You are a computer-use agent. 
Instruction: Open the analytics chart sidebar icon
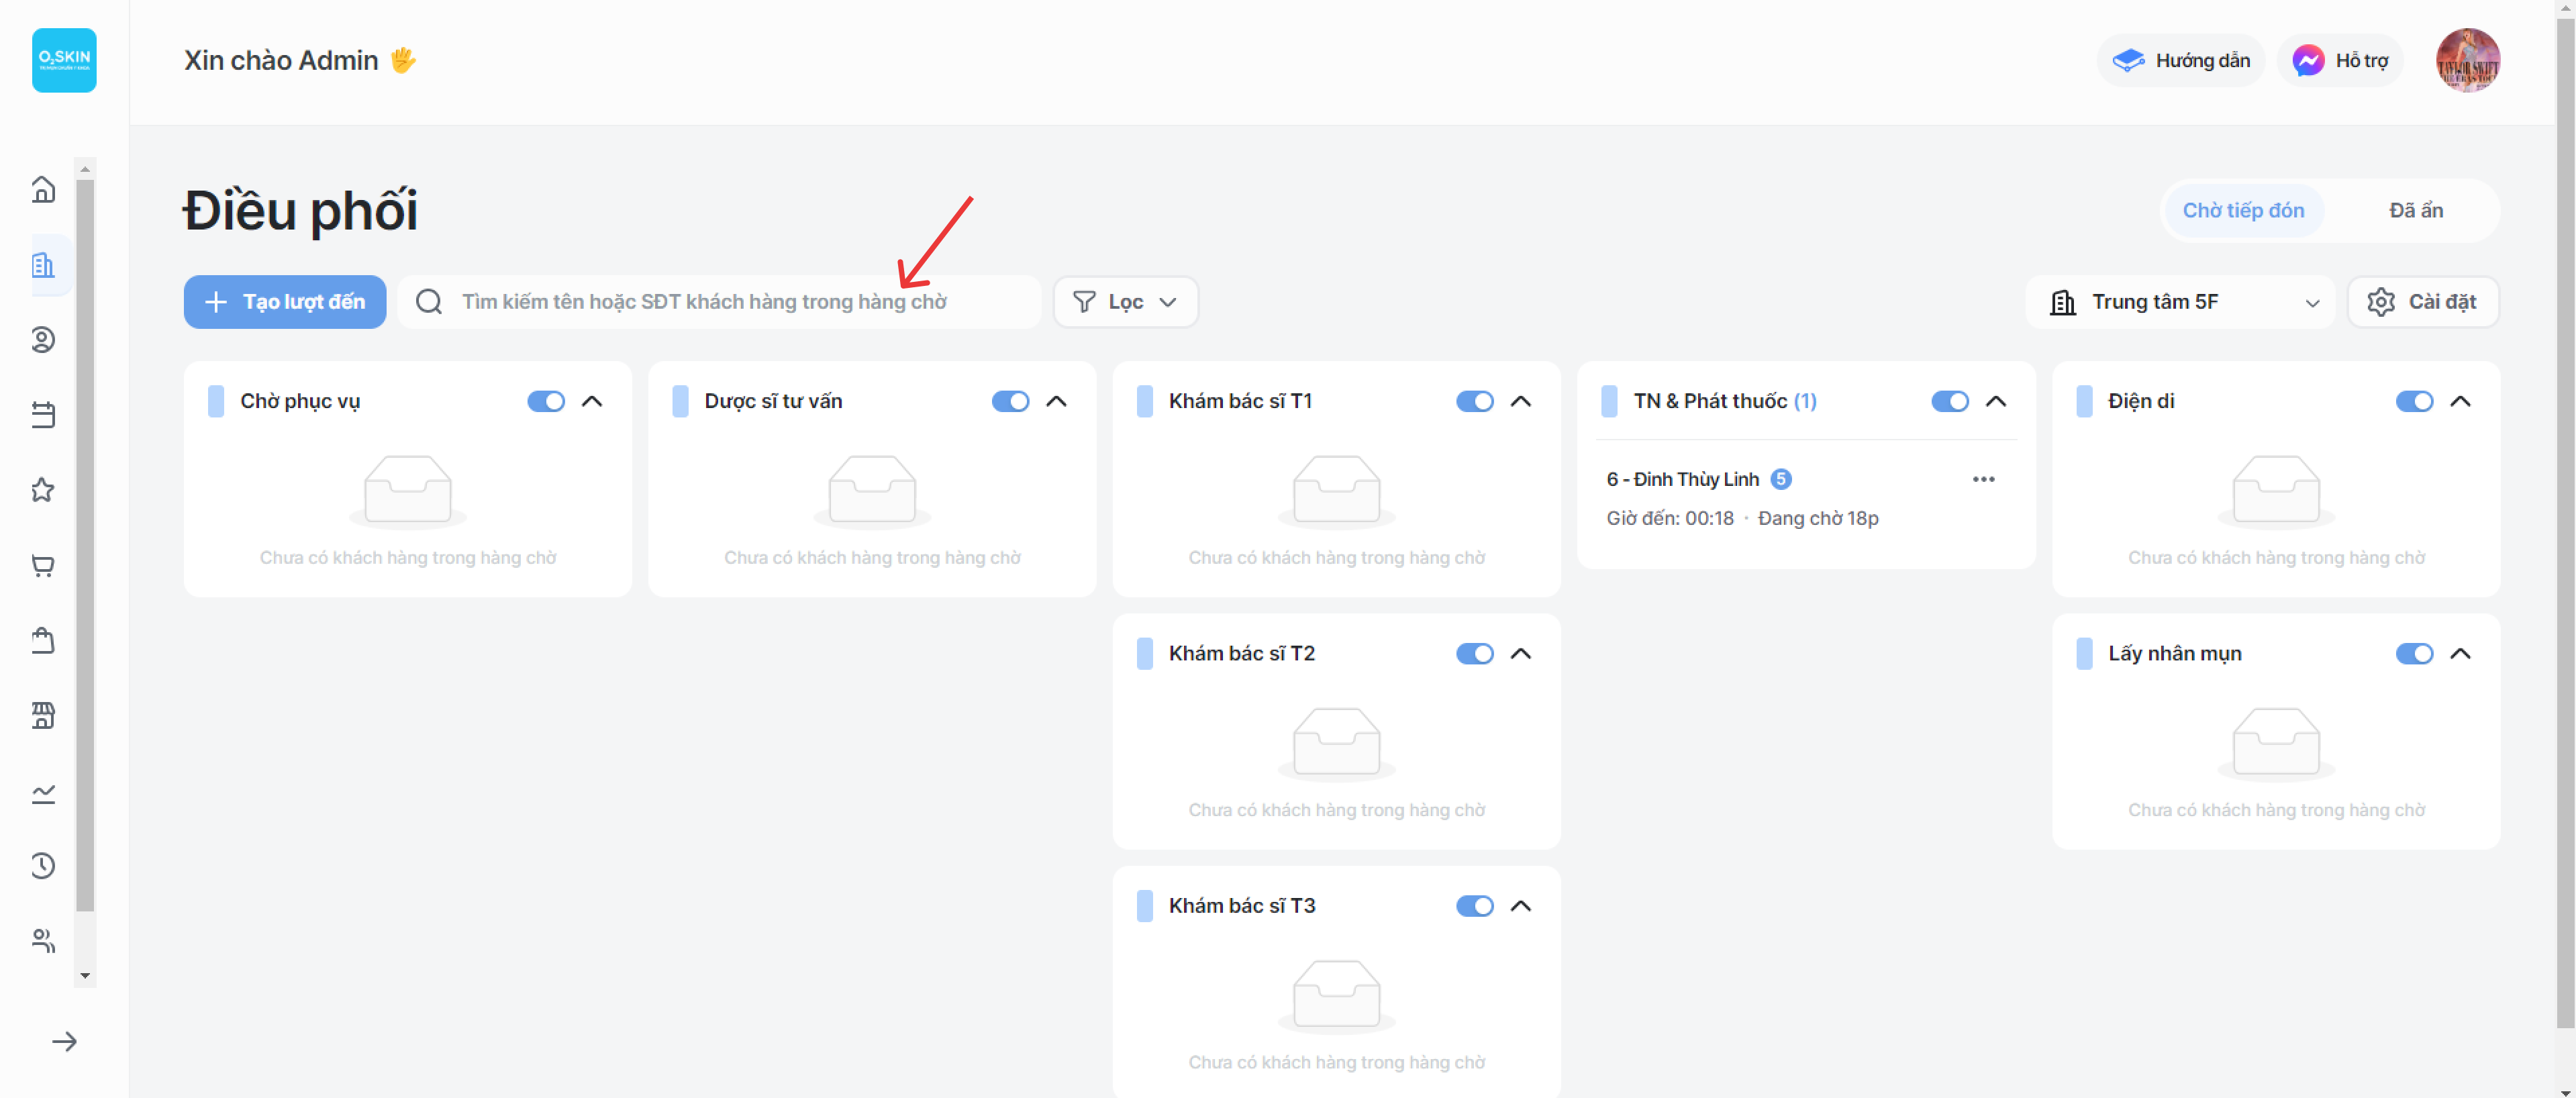click(x=43, y=793)
